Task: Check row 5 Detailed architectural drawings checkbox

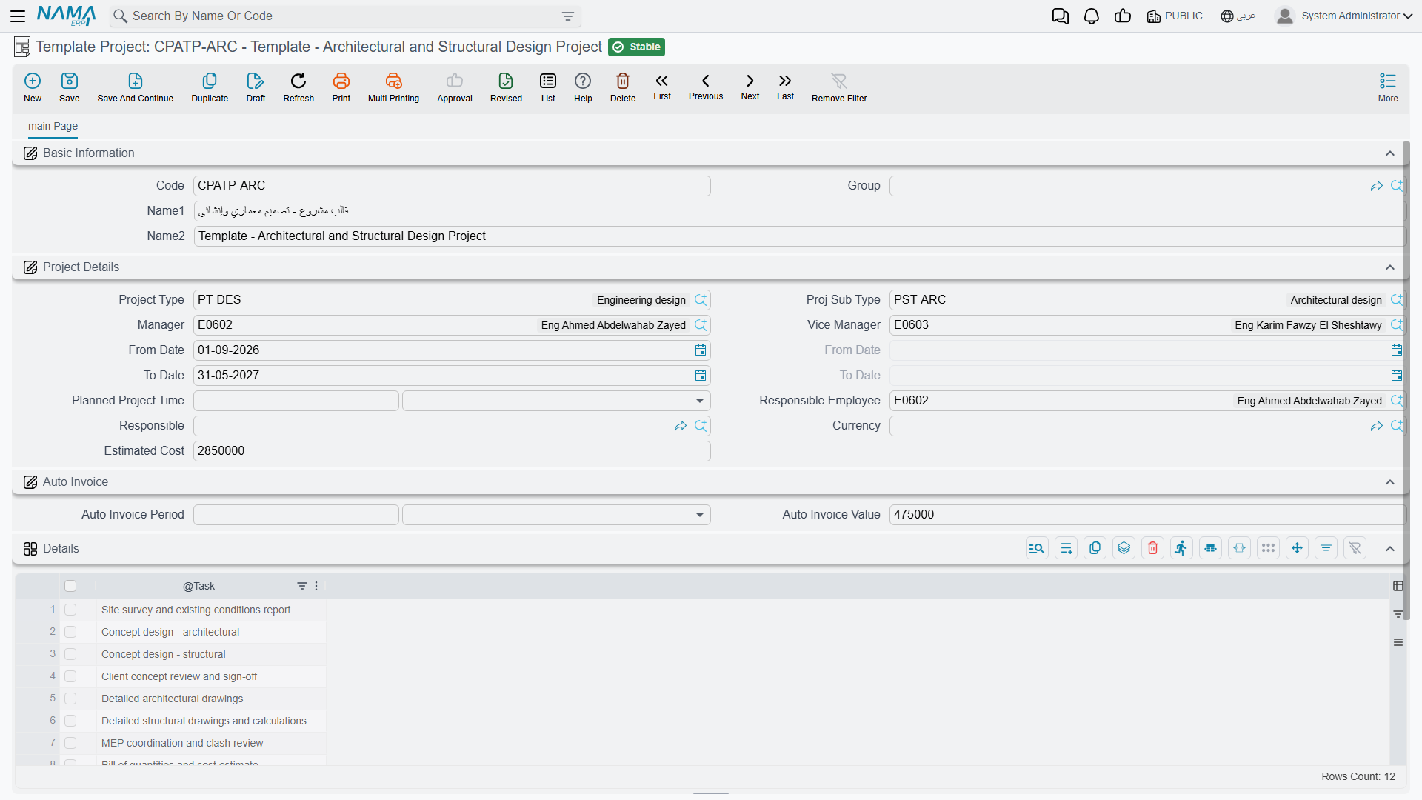Action: coord(70,699)
